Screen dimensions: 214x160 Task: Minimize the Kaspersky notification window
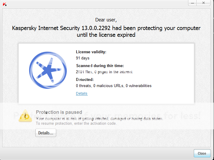[193, 3]
